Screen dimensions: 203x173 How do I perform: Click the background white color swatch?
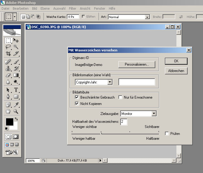click(x=15, y=127)
